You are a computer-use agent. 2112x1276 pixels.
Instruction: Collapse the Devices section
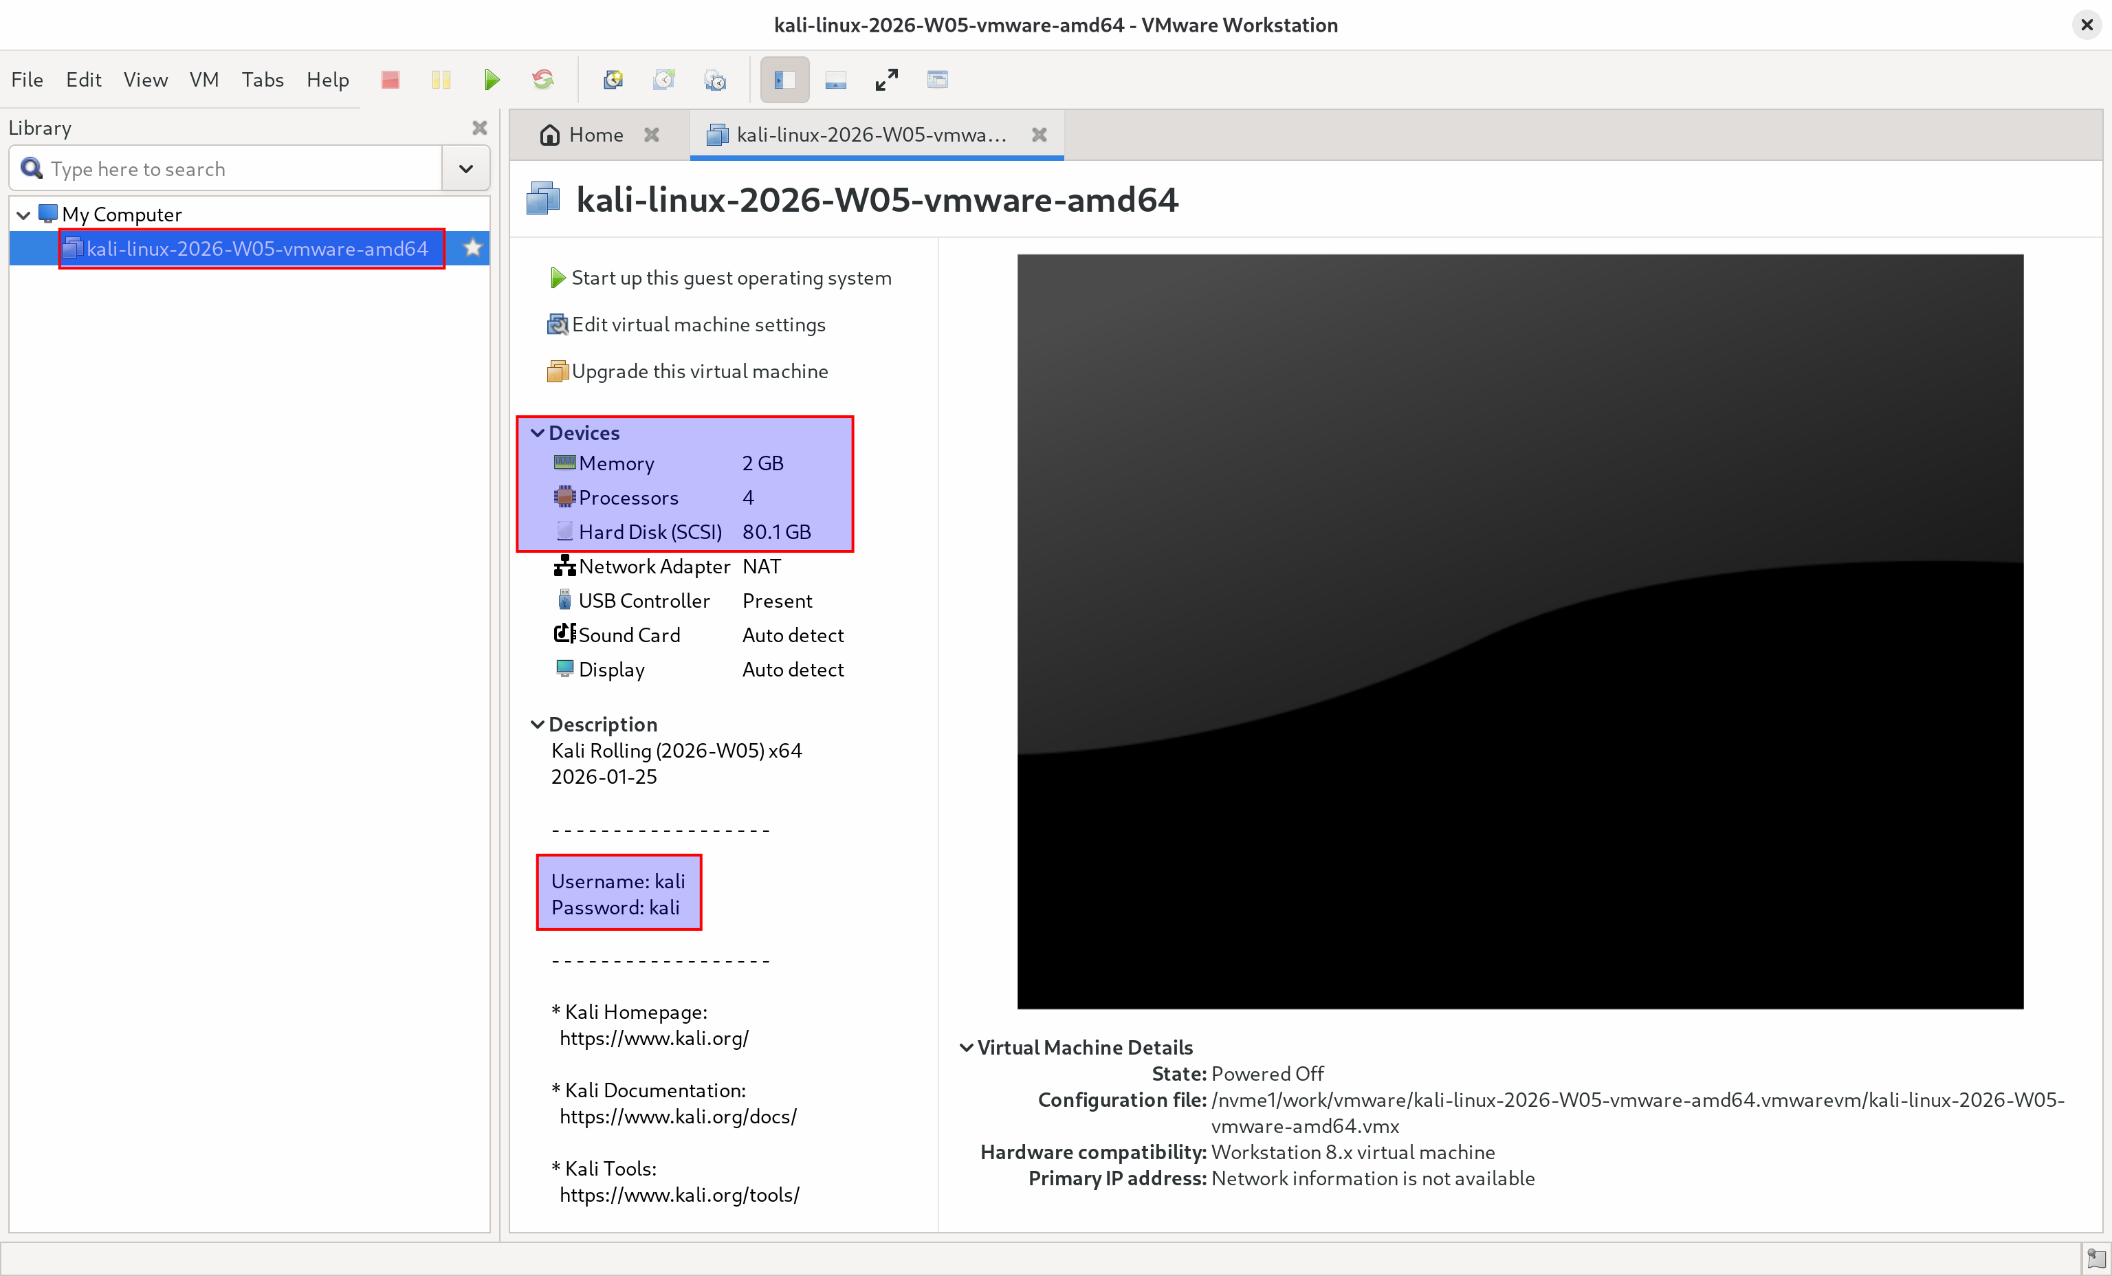pyautogui.click(x=538, y=432)
